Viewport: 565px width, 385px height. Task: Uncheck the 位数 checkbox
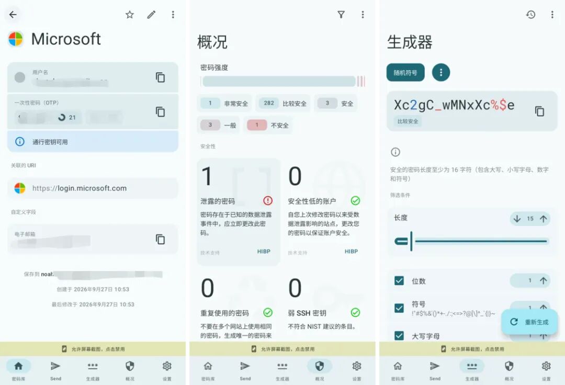[399, 280]
